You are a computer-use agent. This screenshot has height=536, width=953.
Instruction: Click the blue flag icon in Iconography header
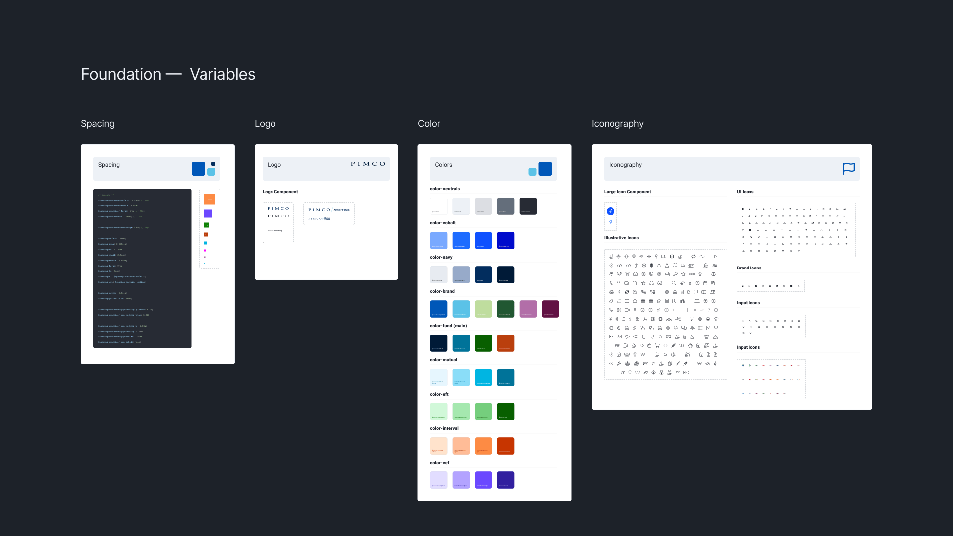point(848,168)
